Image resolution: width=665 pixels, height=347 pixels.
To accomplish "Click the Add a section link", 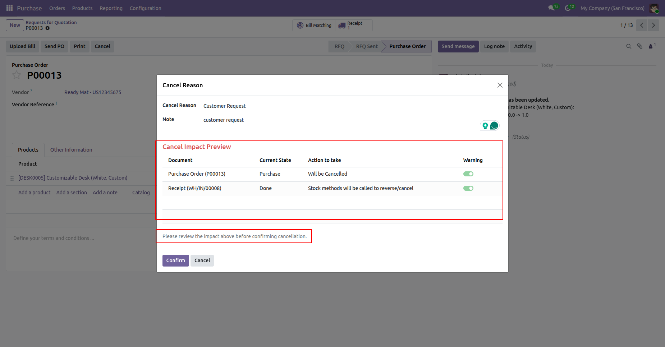I will (x=72, y=193).
